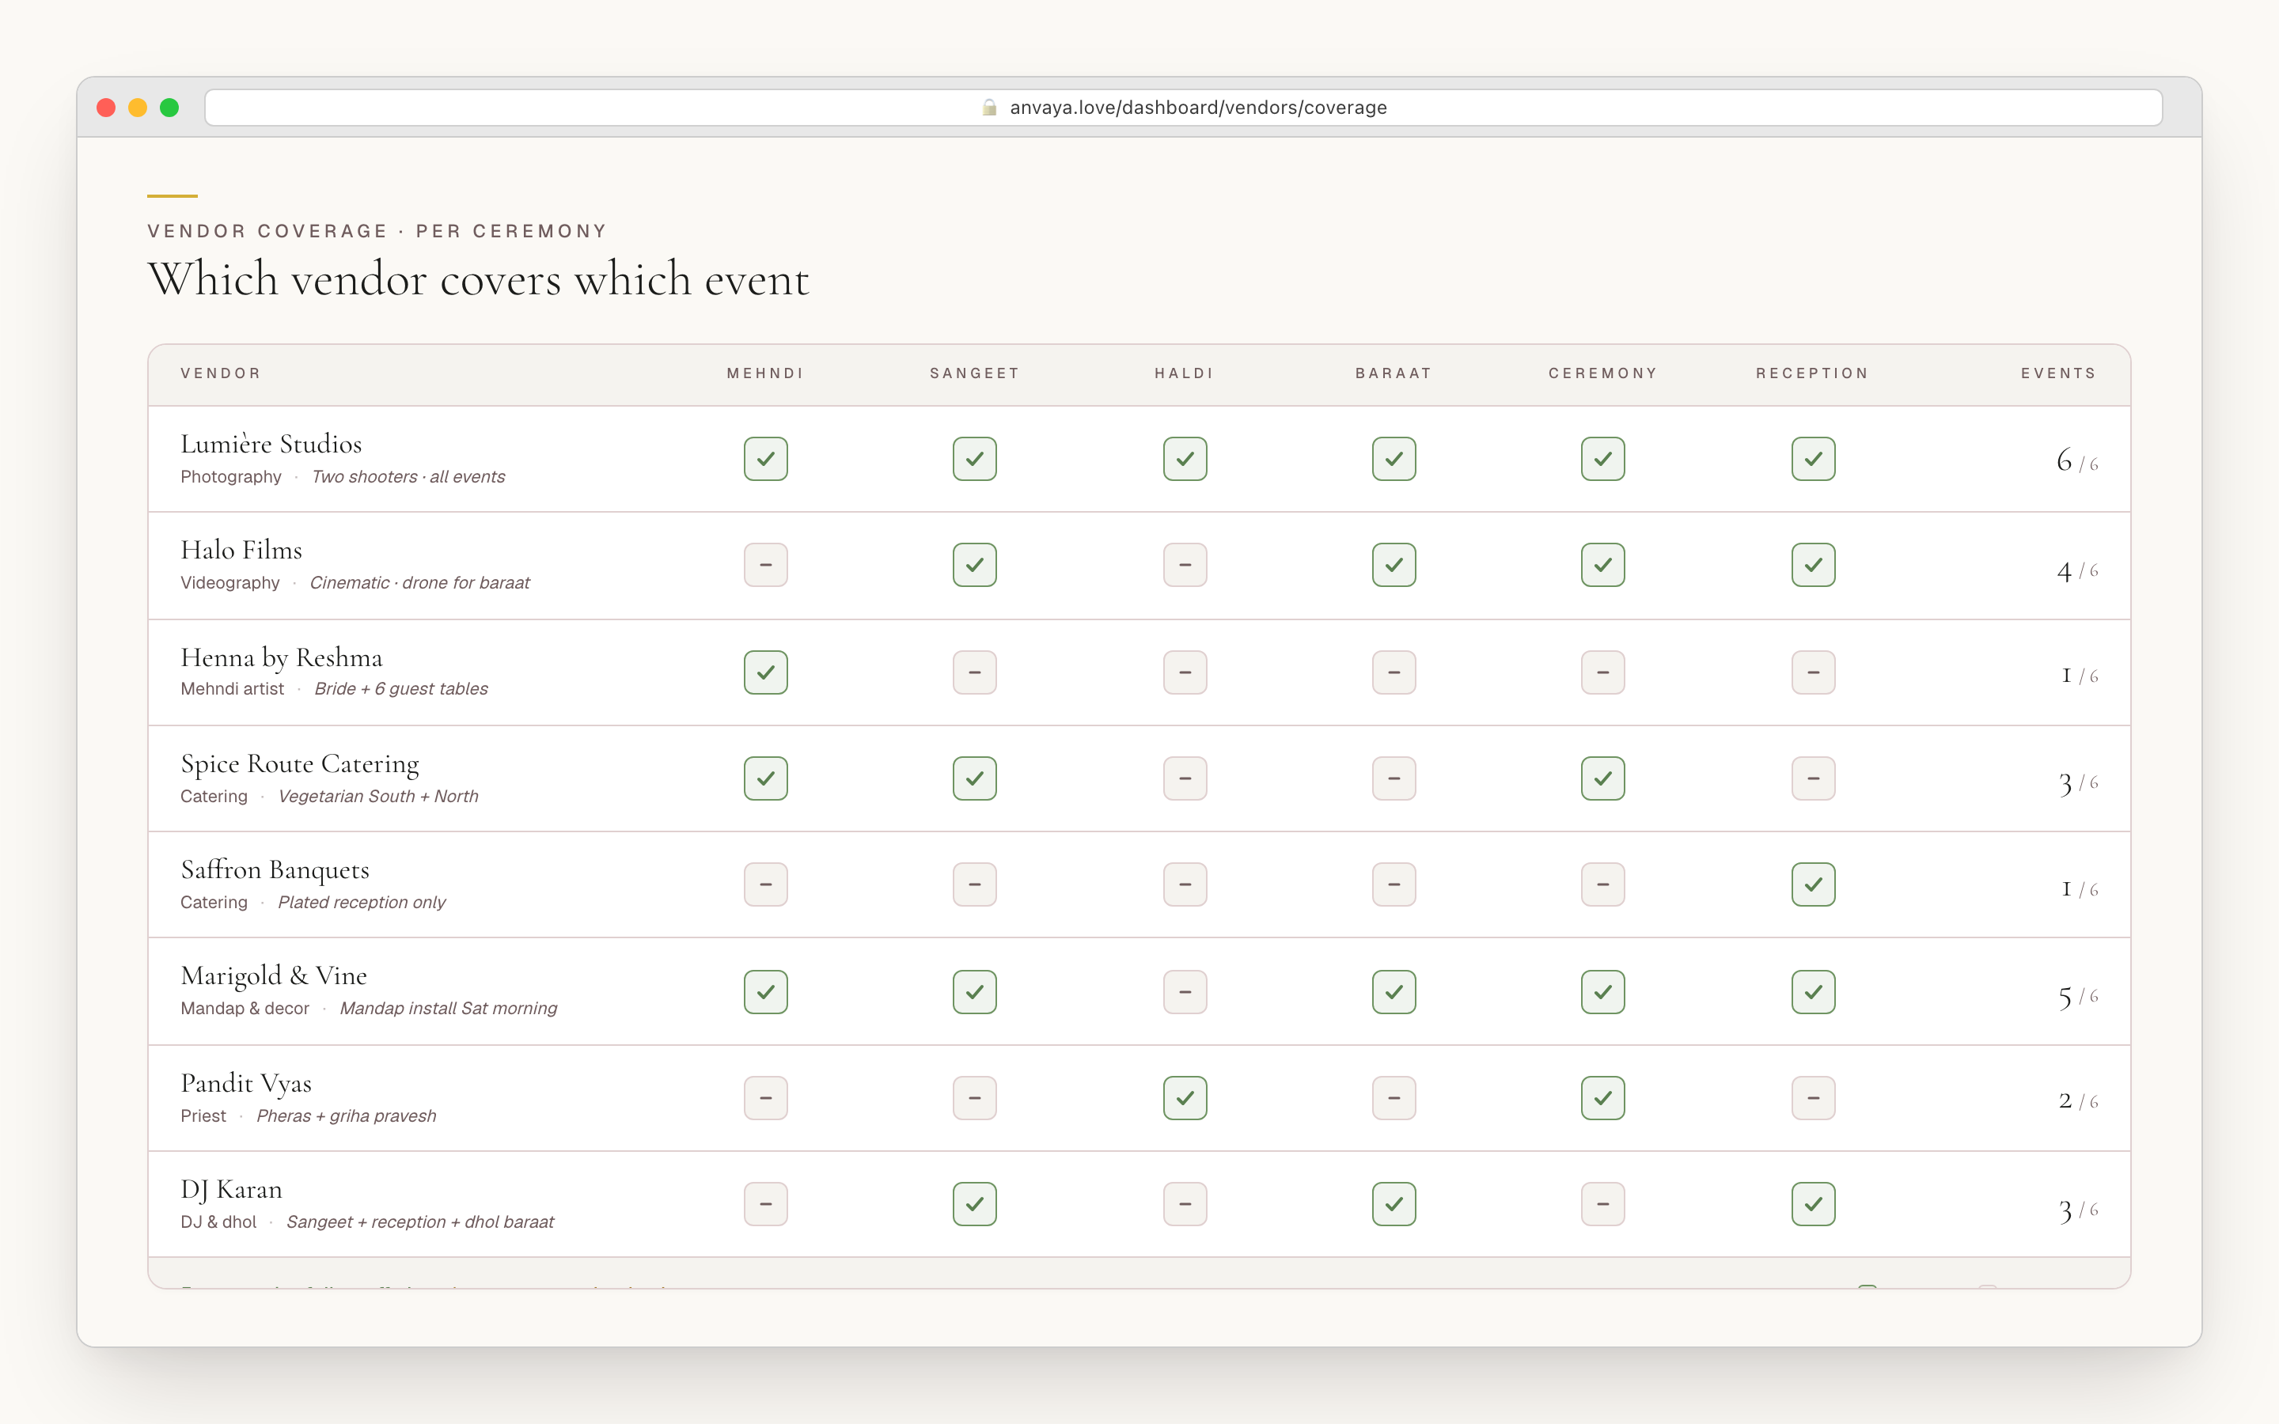Viewport: 2279px width, 1424px height.
Task: Enable Pandit Vyas Baraat coverage
Action: pyautogui.click(x=1394, y=1098)
